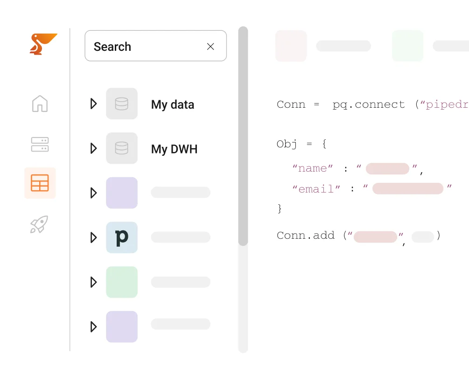Image resolution: width=469 pixels, height=374 pixels.
Task: Click the orange pelican logo
Action: [42, 44]
